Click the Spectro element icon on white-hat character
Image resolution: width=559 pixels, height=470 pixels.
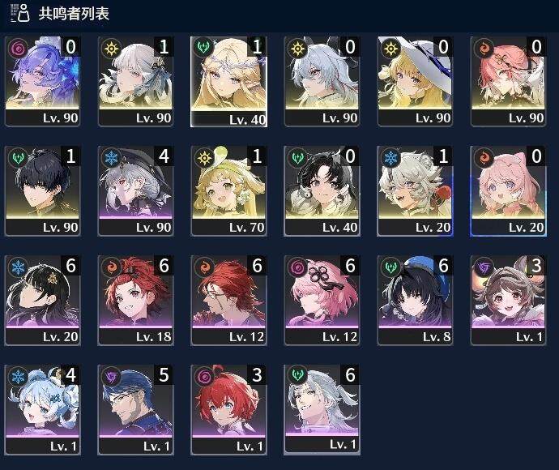point(390,48)
